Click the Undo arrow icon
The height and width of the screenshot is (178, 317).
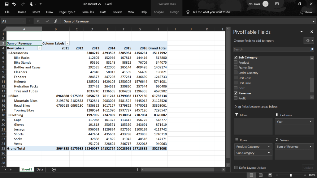click(x=14, y=4)
